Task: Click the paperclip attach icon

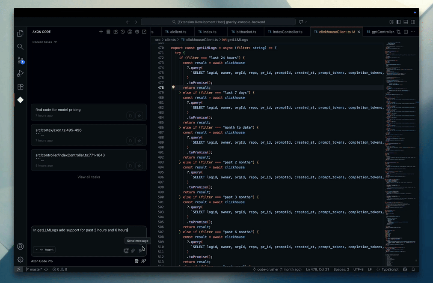Action: [133, 251]
